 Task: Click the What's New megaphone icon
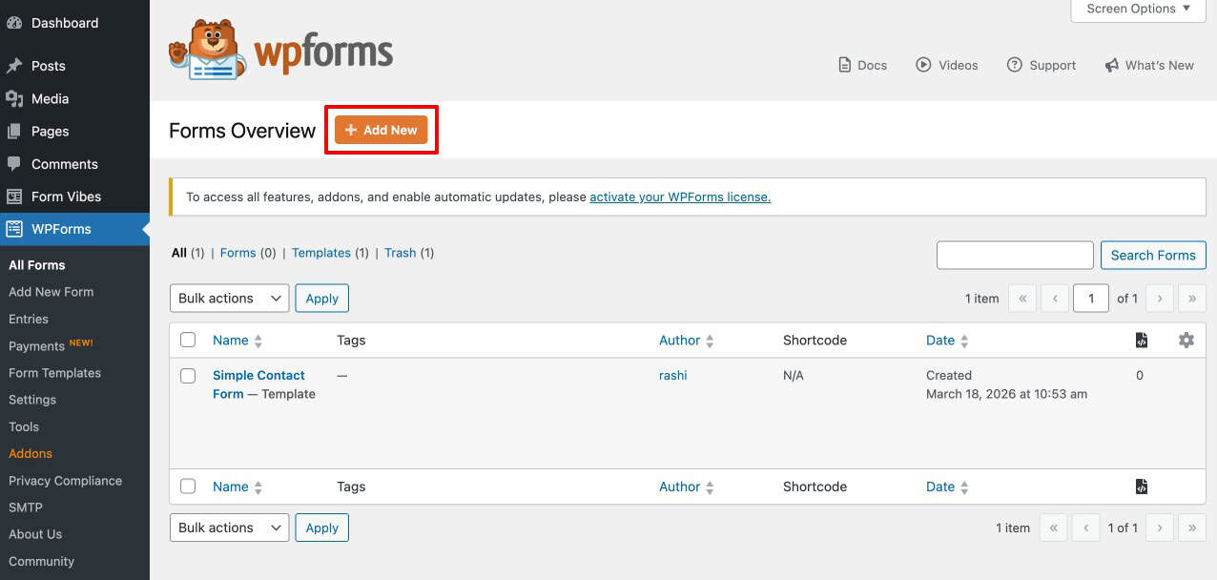[x=1112, y=65]
